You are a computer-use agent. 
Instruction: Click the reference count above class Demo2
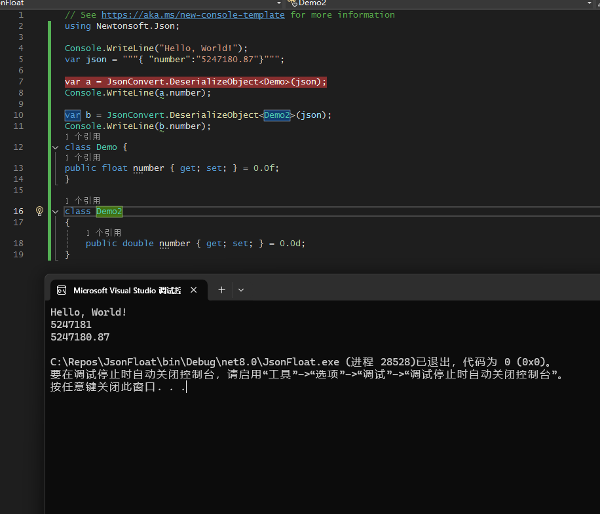83,201
